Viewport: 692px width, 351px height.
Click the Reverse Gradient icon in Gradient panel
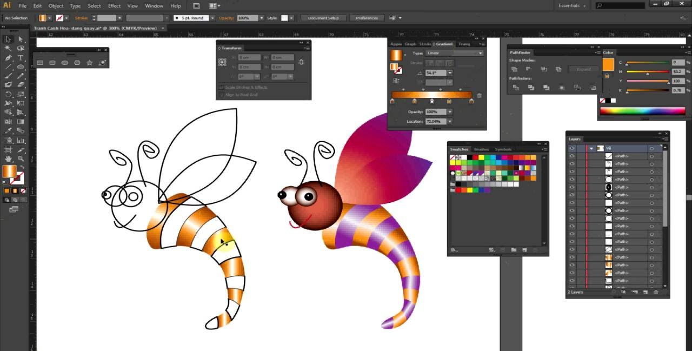pyautogui.click(x=396, y=80)
